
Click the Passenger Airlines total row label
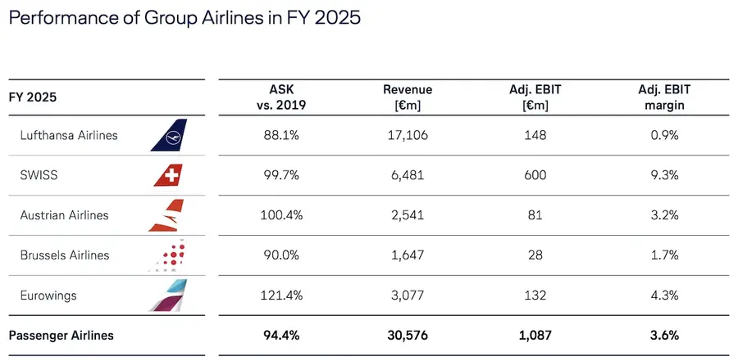(61, 336)
